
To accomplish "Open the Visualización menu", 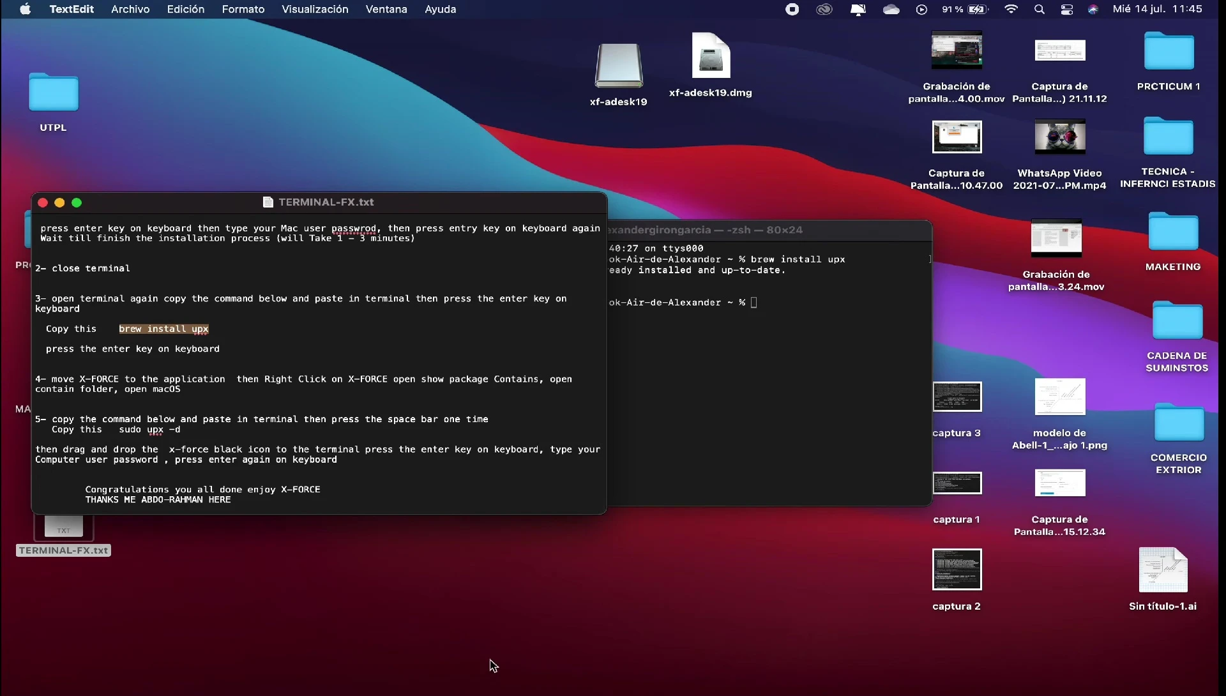I will click(315, 9).
